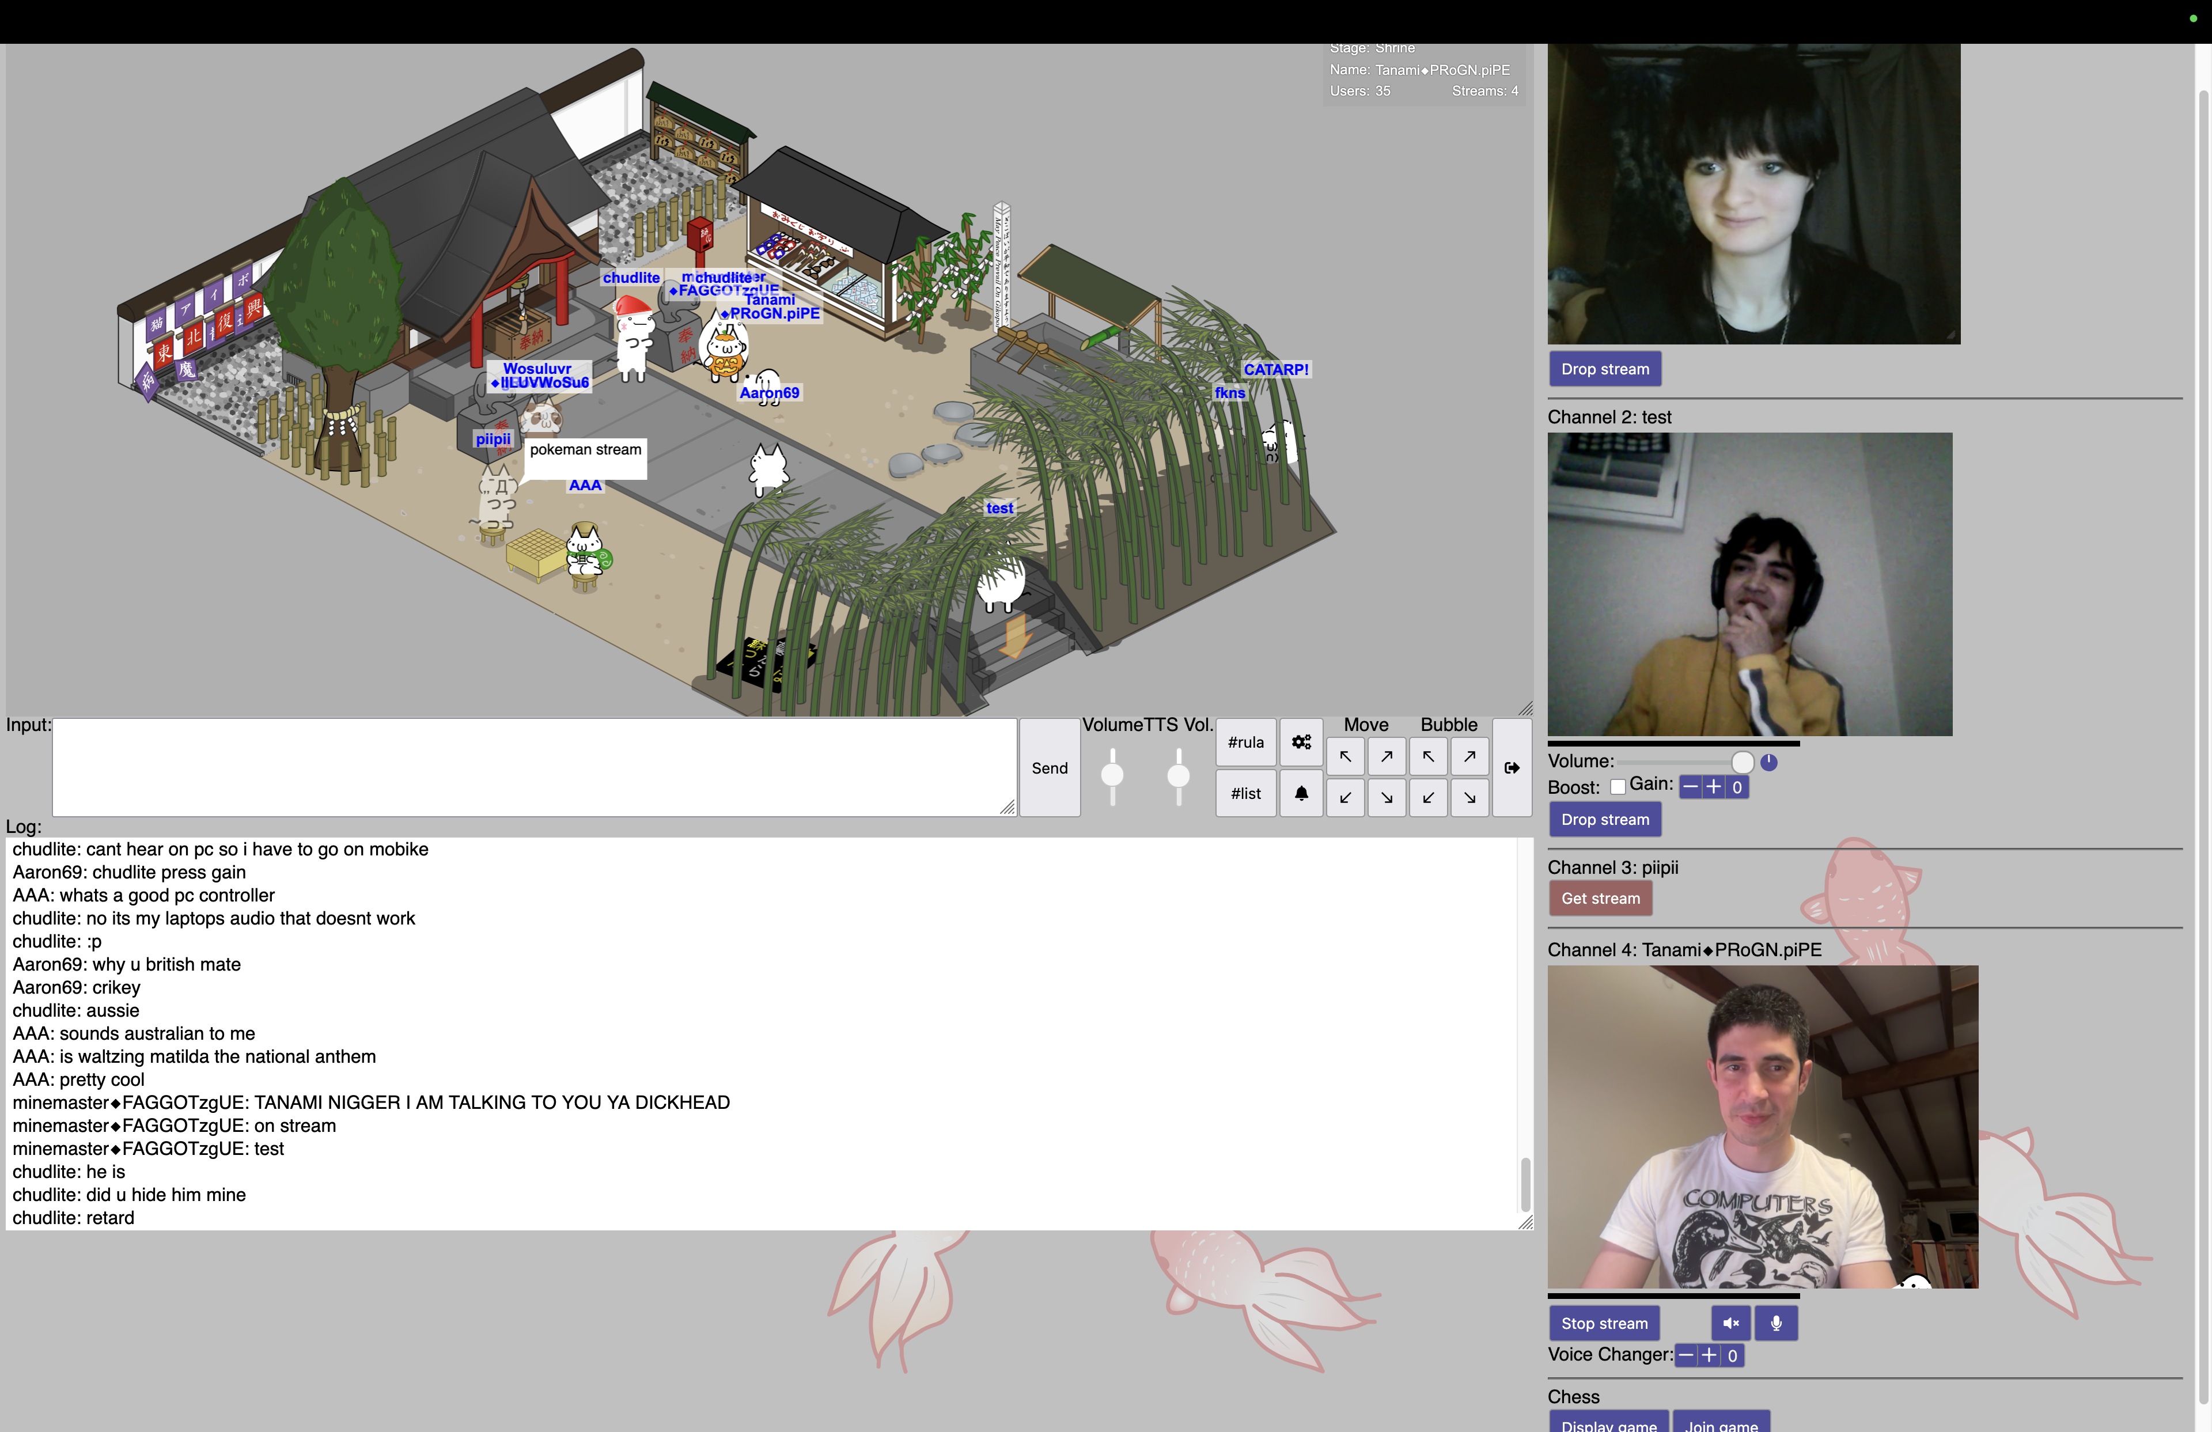This screenshot has width=2212, height=1432.
Task: Mute sound on Channel 4 stream
Action: tap(1730, 1323)
